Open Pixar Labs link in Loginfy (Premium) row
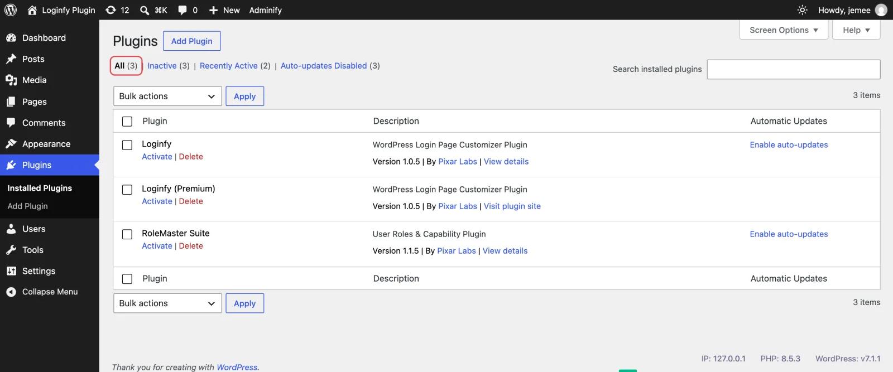The height and width of the screenshot is (372, 893). tap(458, 206)
